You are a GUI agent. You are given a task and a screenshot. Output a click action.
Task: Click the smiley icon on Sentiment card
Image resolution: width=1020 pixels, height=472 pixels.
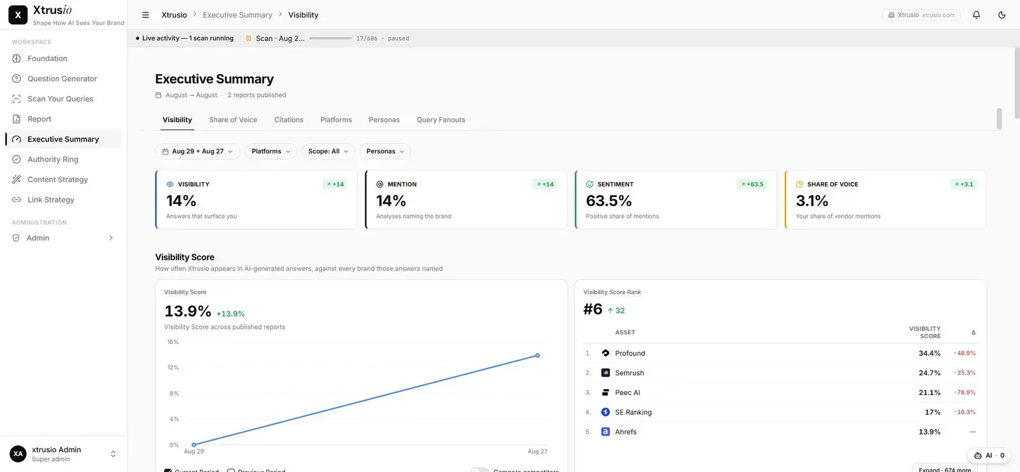tap(590, 184)
